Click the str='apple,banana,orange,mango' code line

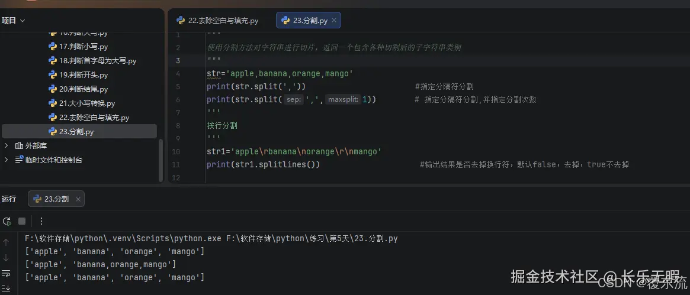280,74
